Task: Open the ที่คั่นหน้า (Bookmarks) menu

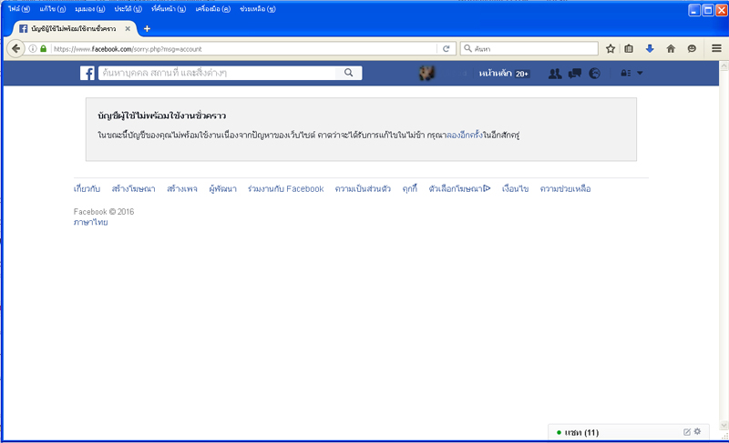Action: click(169, 9)
